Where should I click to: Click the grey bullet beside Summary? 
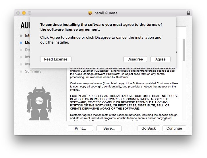21,71
